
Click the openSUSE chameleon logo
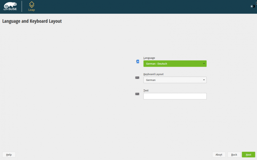(10, 6)
